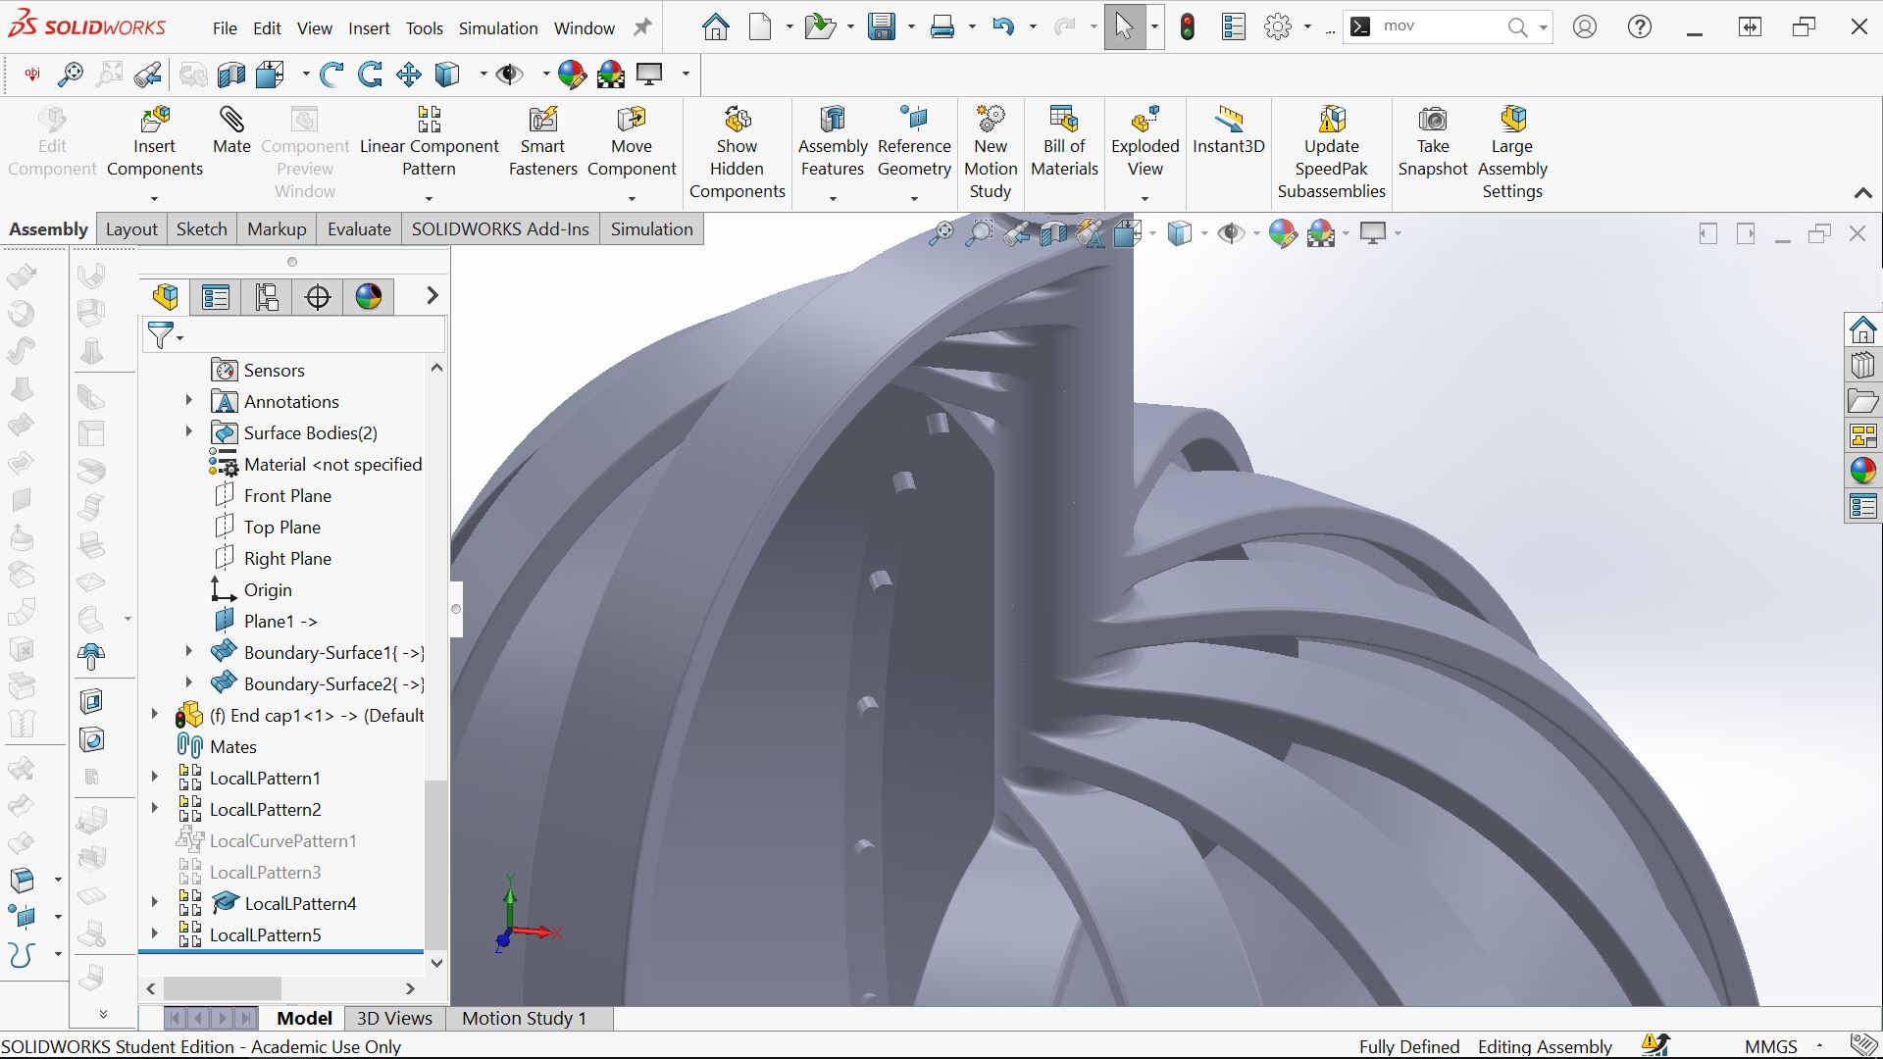
Task: Click the Print icon
Action: click(942, 27)
